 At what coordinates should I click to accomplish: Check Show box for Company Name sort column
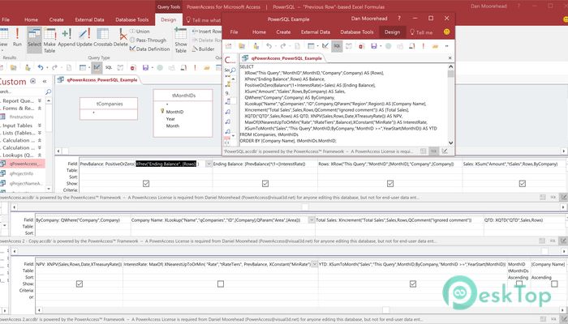554,283
